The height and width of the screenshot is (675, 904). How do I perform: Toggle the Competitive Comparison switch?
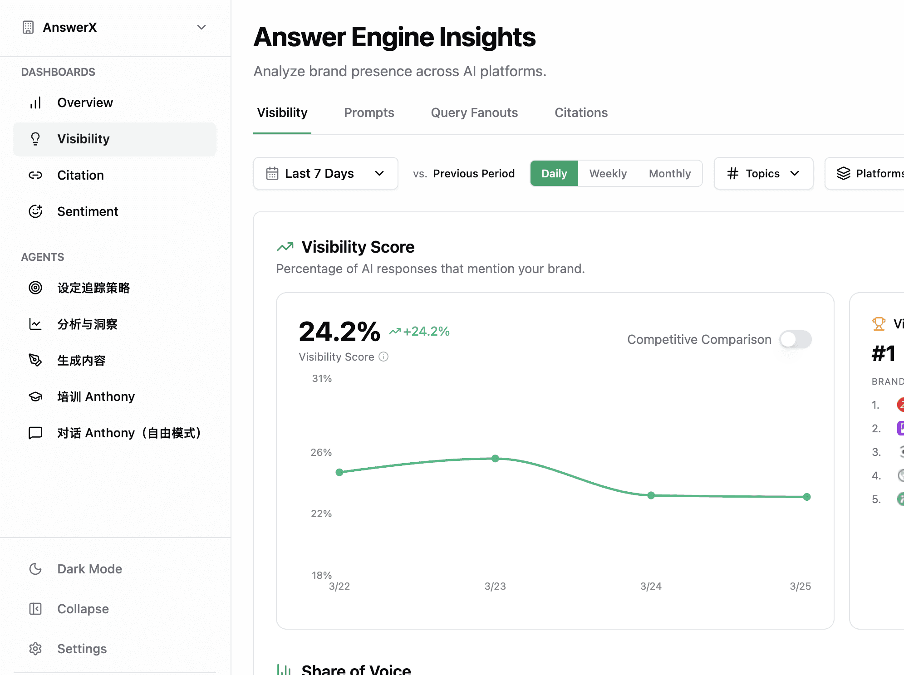pyautogui.click(x=795, y=339)
